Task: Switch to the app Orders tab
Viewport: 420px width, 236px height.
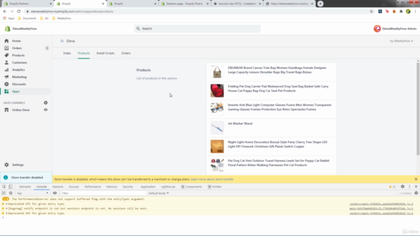Action: (x=126, y=53)
